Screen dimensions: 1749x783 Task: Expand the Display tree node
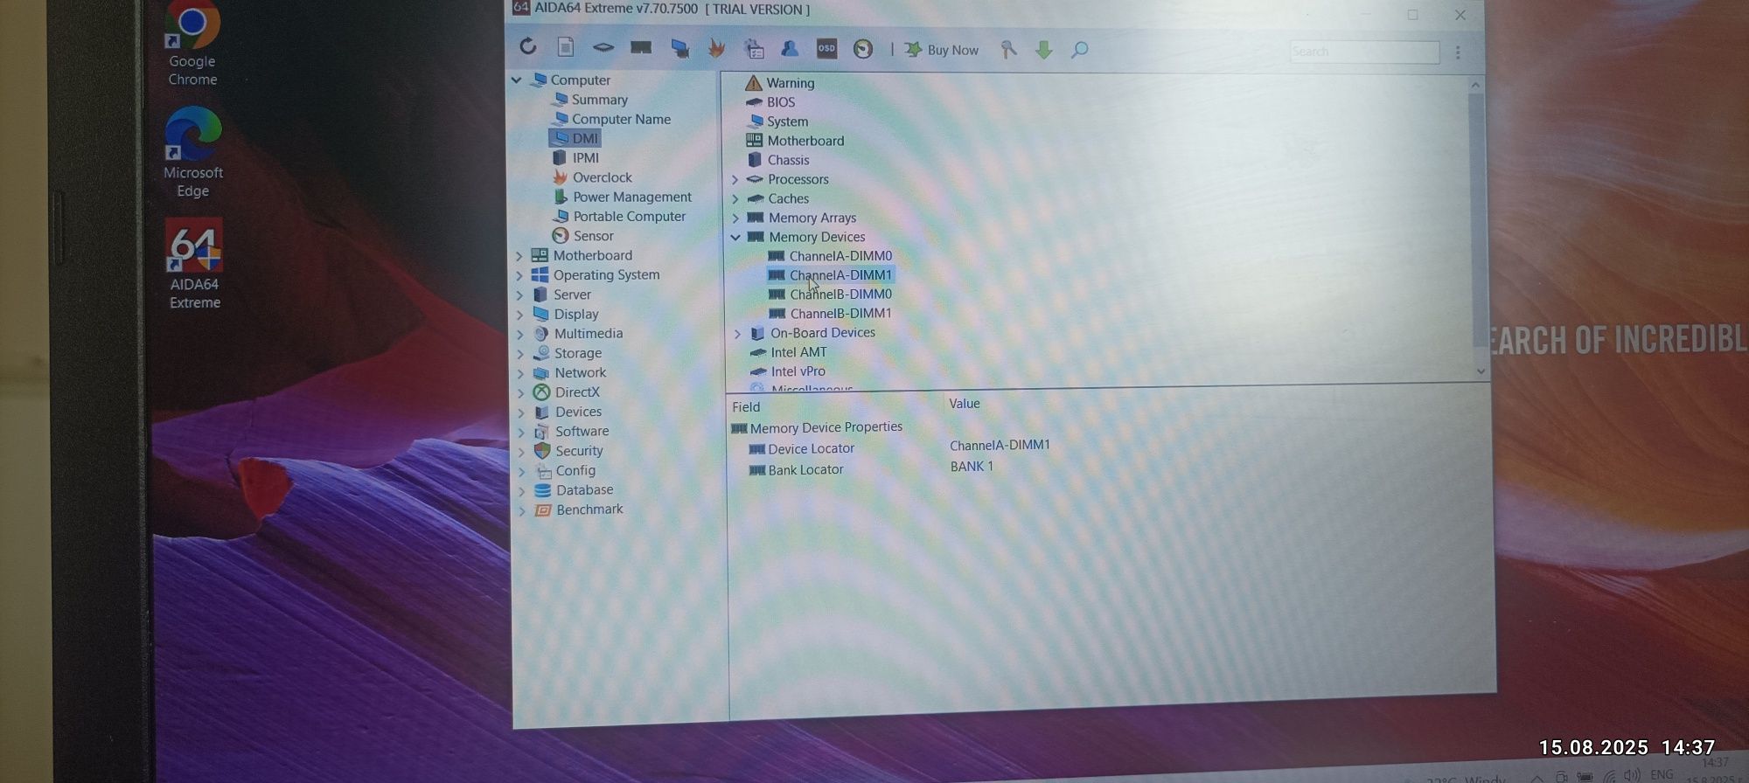[x=520, y=314]
